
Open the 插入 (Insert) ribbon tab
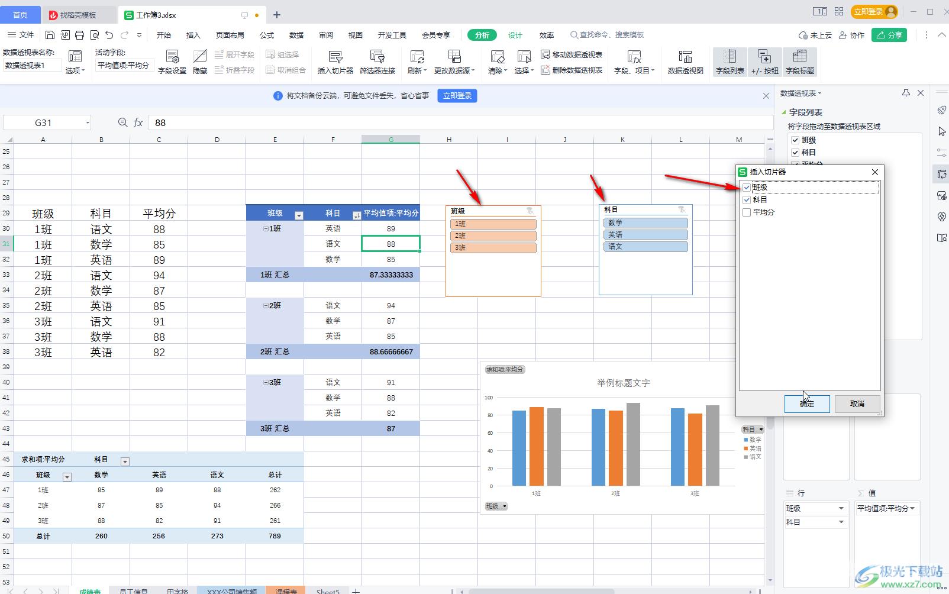(193, 35)
